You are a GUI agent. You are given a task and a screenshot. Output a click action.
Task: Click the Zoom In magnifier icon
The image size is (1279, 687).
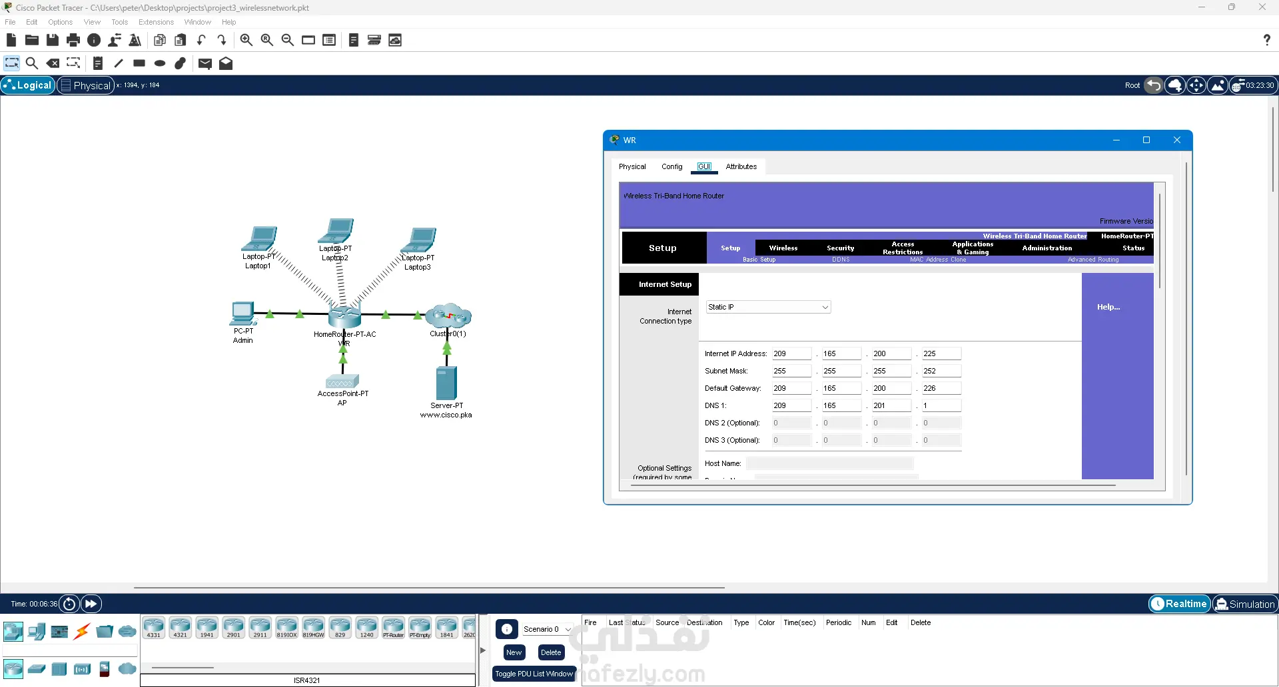[x=246, y=40]
